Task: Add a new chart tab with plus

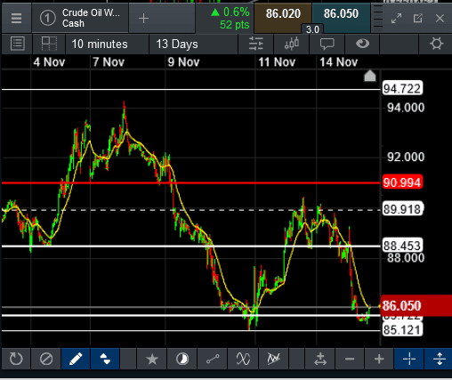Action: click(x=143, y=19)
